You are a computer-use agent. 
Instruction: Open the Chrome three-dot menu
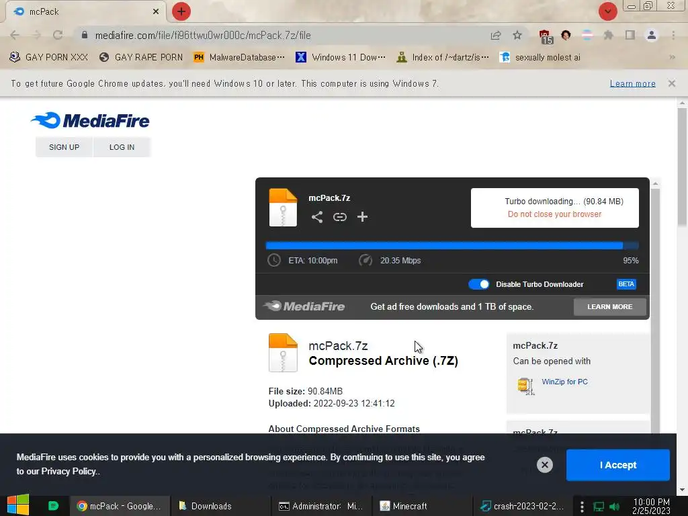click(x=673, y=35)
